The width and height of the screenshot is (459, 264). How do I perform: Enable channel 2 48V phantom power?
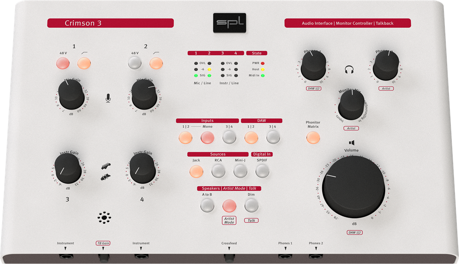pyautogui.click(x=134, y=63)
